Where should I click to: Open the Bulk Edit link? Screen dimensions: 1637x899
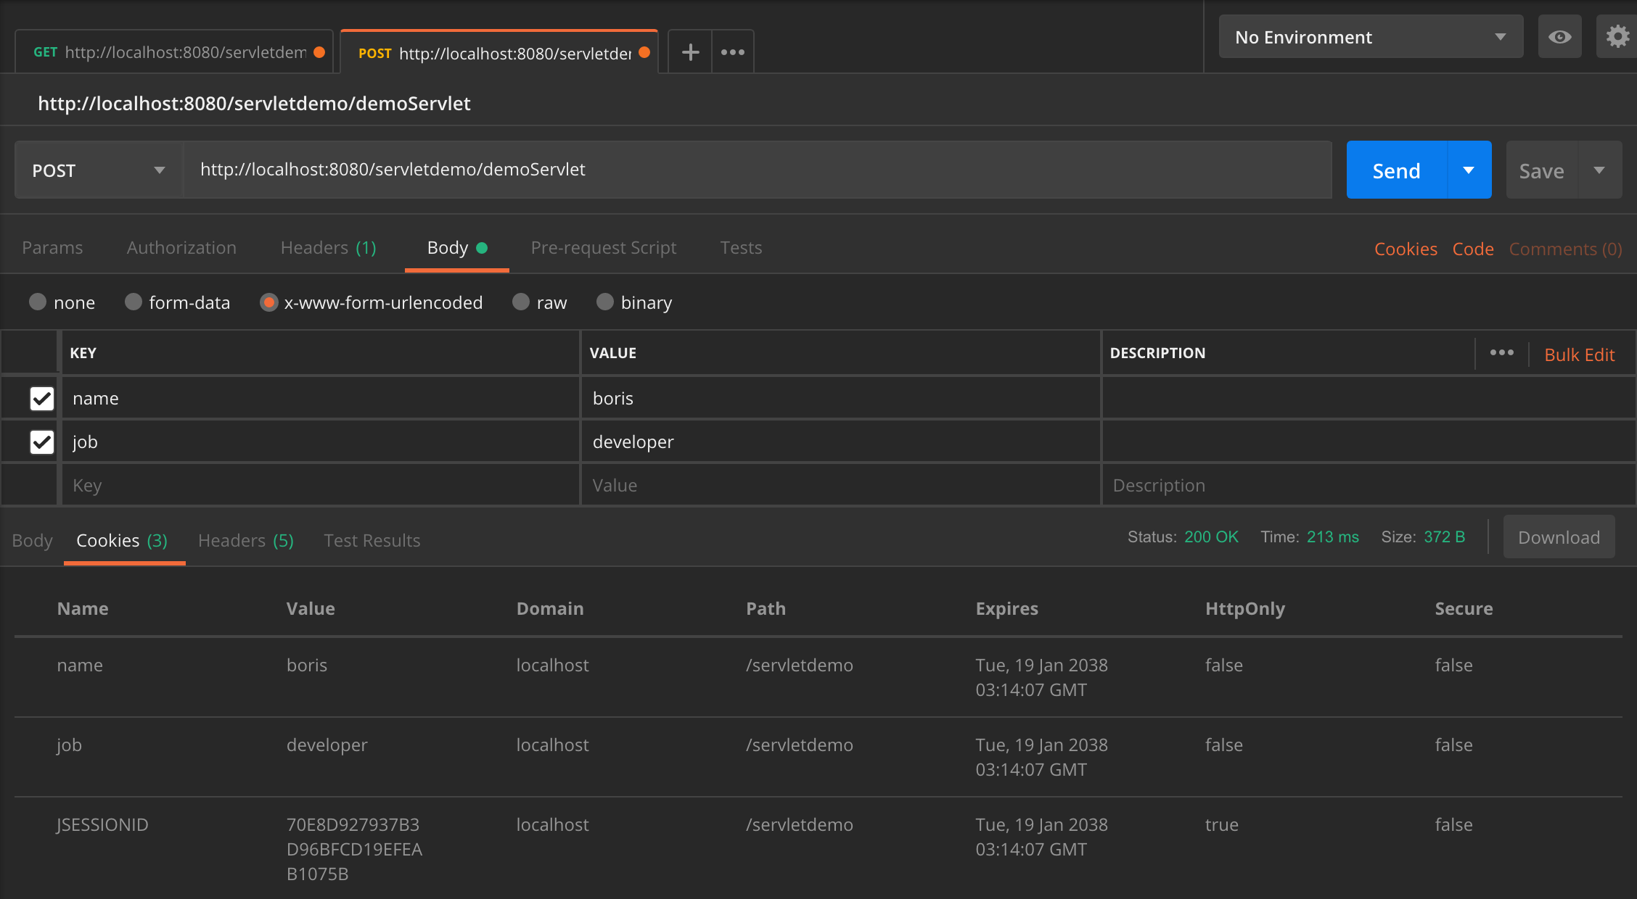click(x=1579, y=355)
